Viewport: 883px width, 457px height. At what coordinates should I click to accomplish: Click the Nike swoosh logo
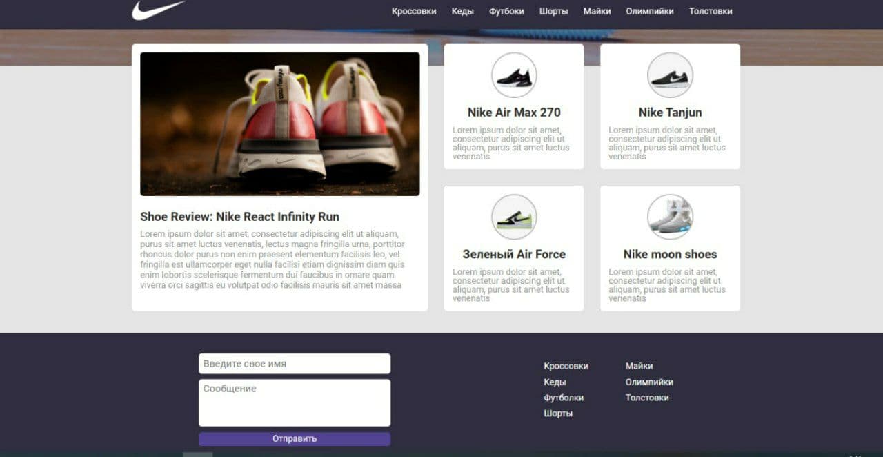[159, 10]
